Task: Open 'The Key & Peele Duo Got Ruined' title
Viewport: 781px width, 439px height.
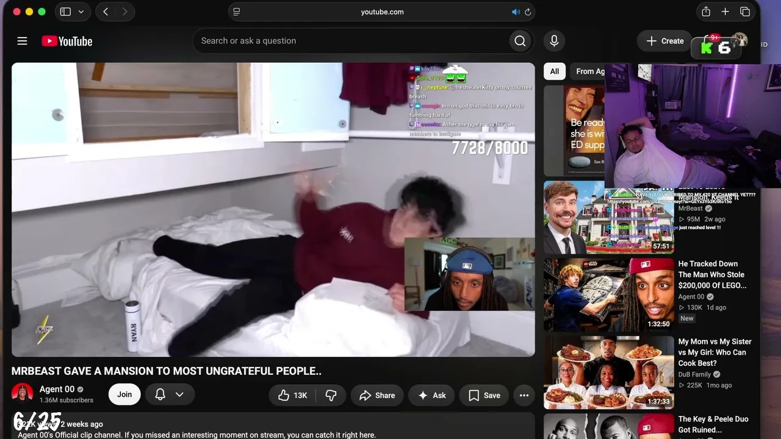Action: click(x=713, y=424)
